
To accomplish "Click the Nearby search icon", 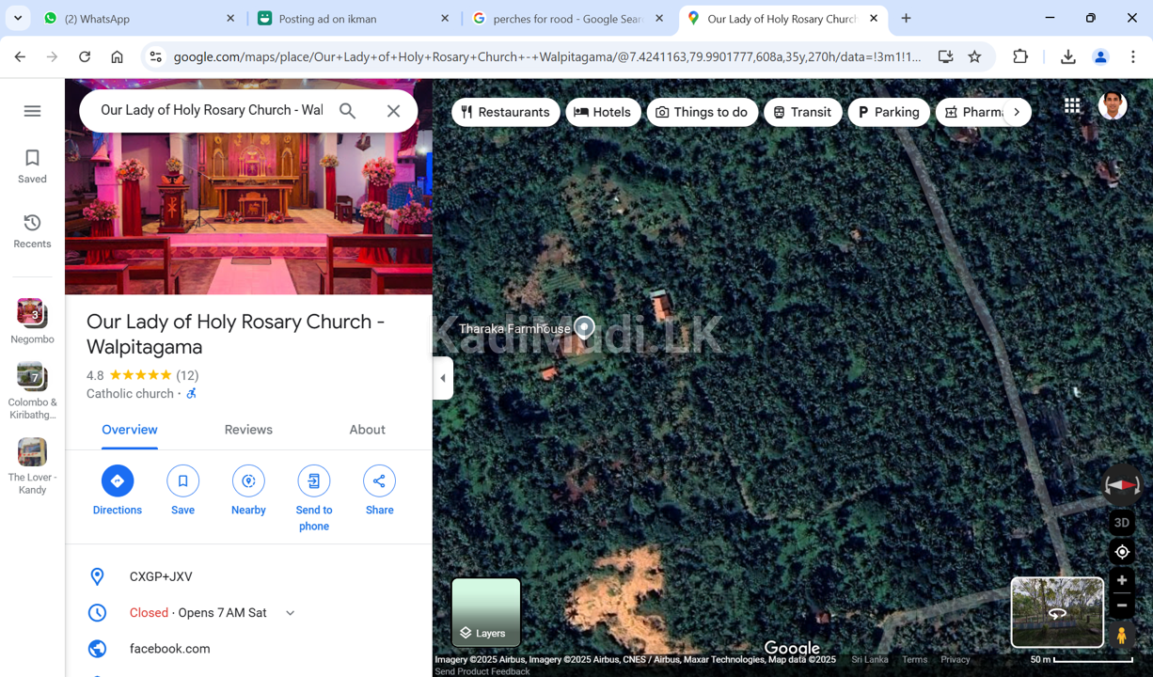I will tap(248, 481).
